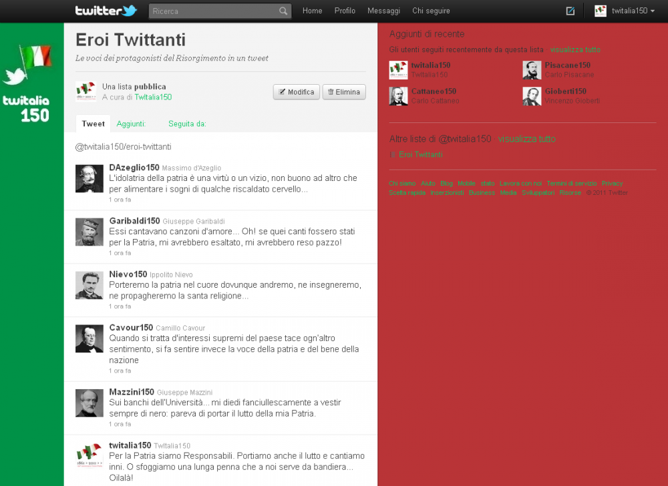Image resolution: width=668 pixels, height=486 pixels.
Task: Click the Media footer link
Action: (508, 193)
